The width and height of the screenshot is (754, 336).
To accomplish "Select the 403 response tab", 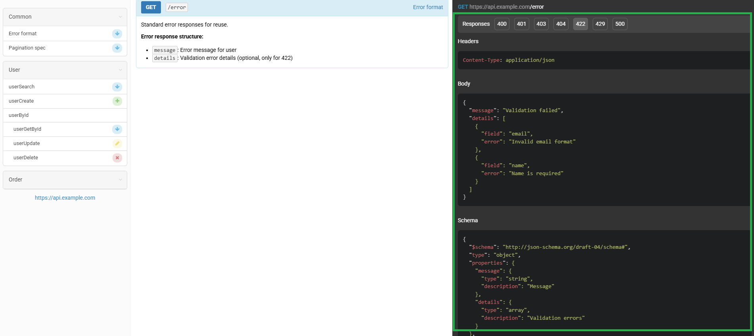I will pos(541,24).
